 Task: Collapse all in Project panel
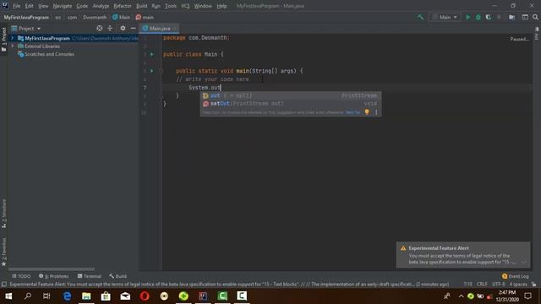coord(110,28)
